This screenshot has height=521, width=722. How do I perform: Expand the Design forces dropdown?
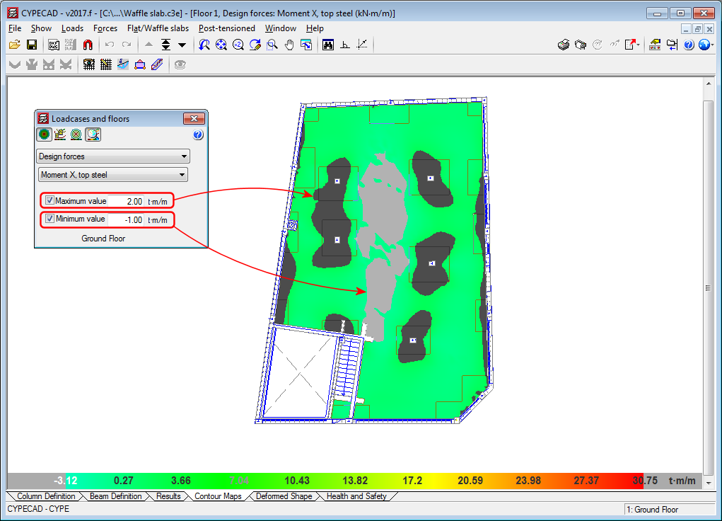tap(184, 156)
